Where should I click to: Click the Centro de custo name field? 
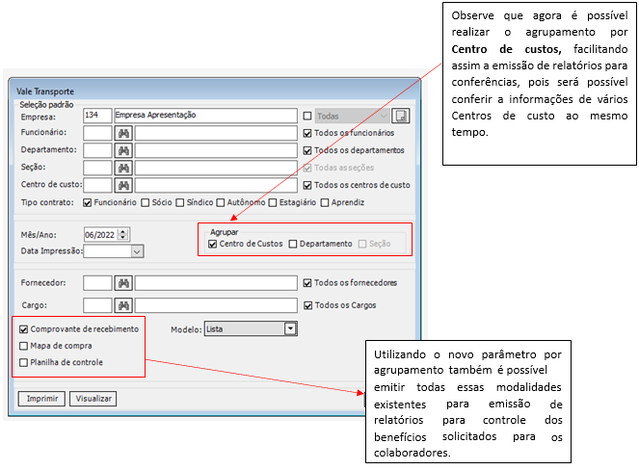(x=216, y=185)
